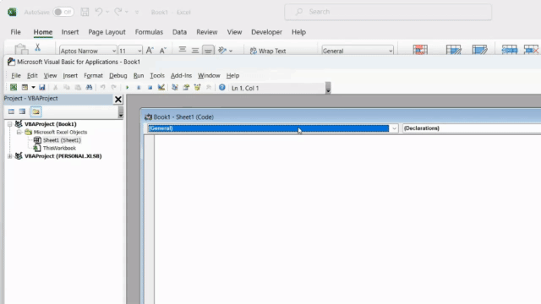This screenshot has width=541, height=304.
Task: Open (General) object dropdown arrow
Action: [394, 128]
